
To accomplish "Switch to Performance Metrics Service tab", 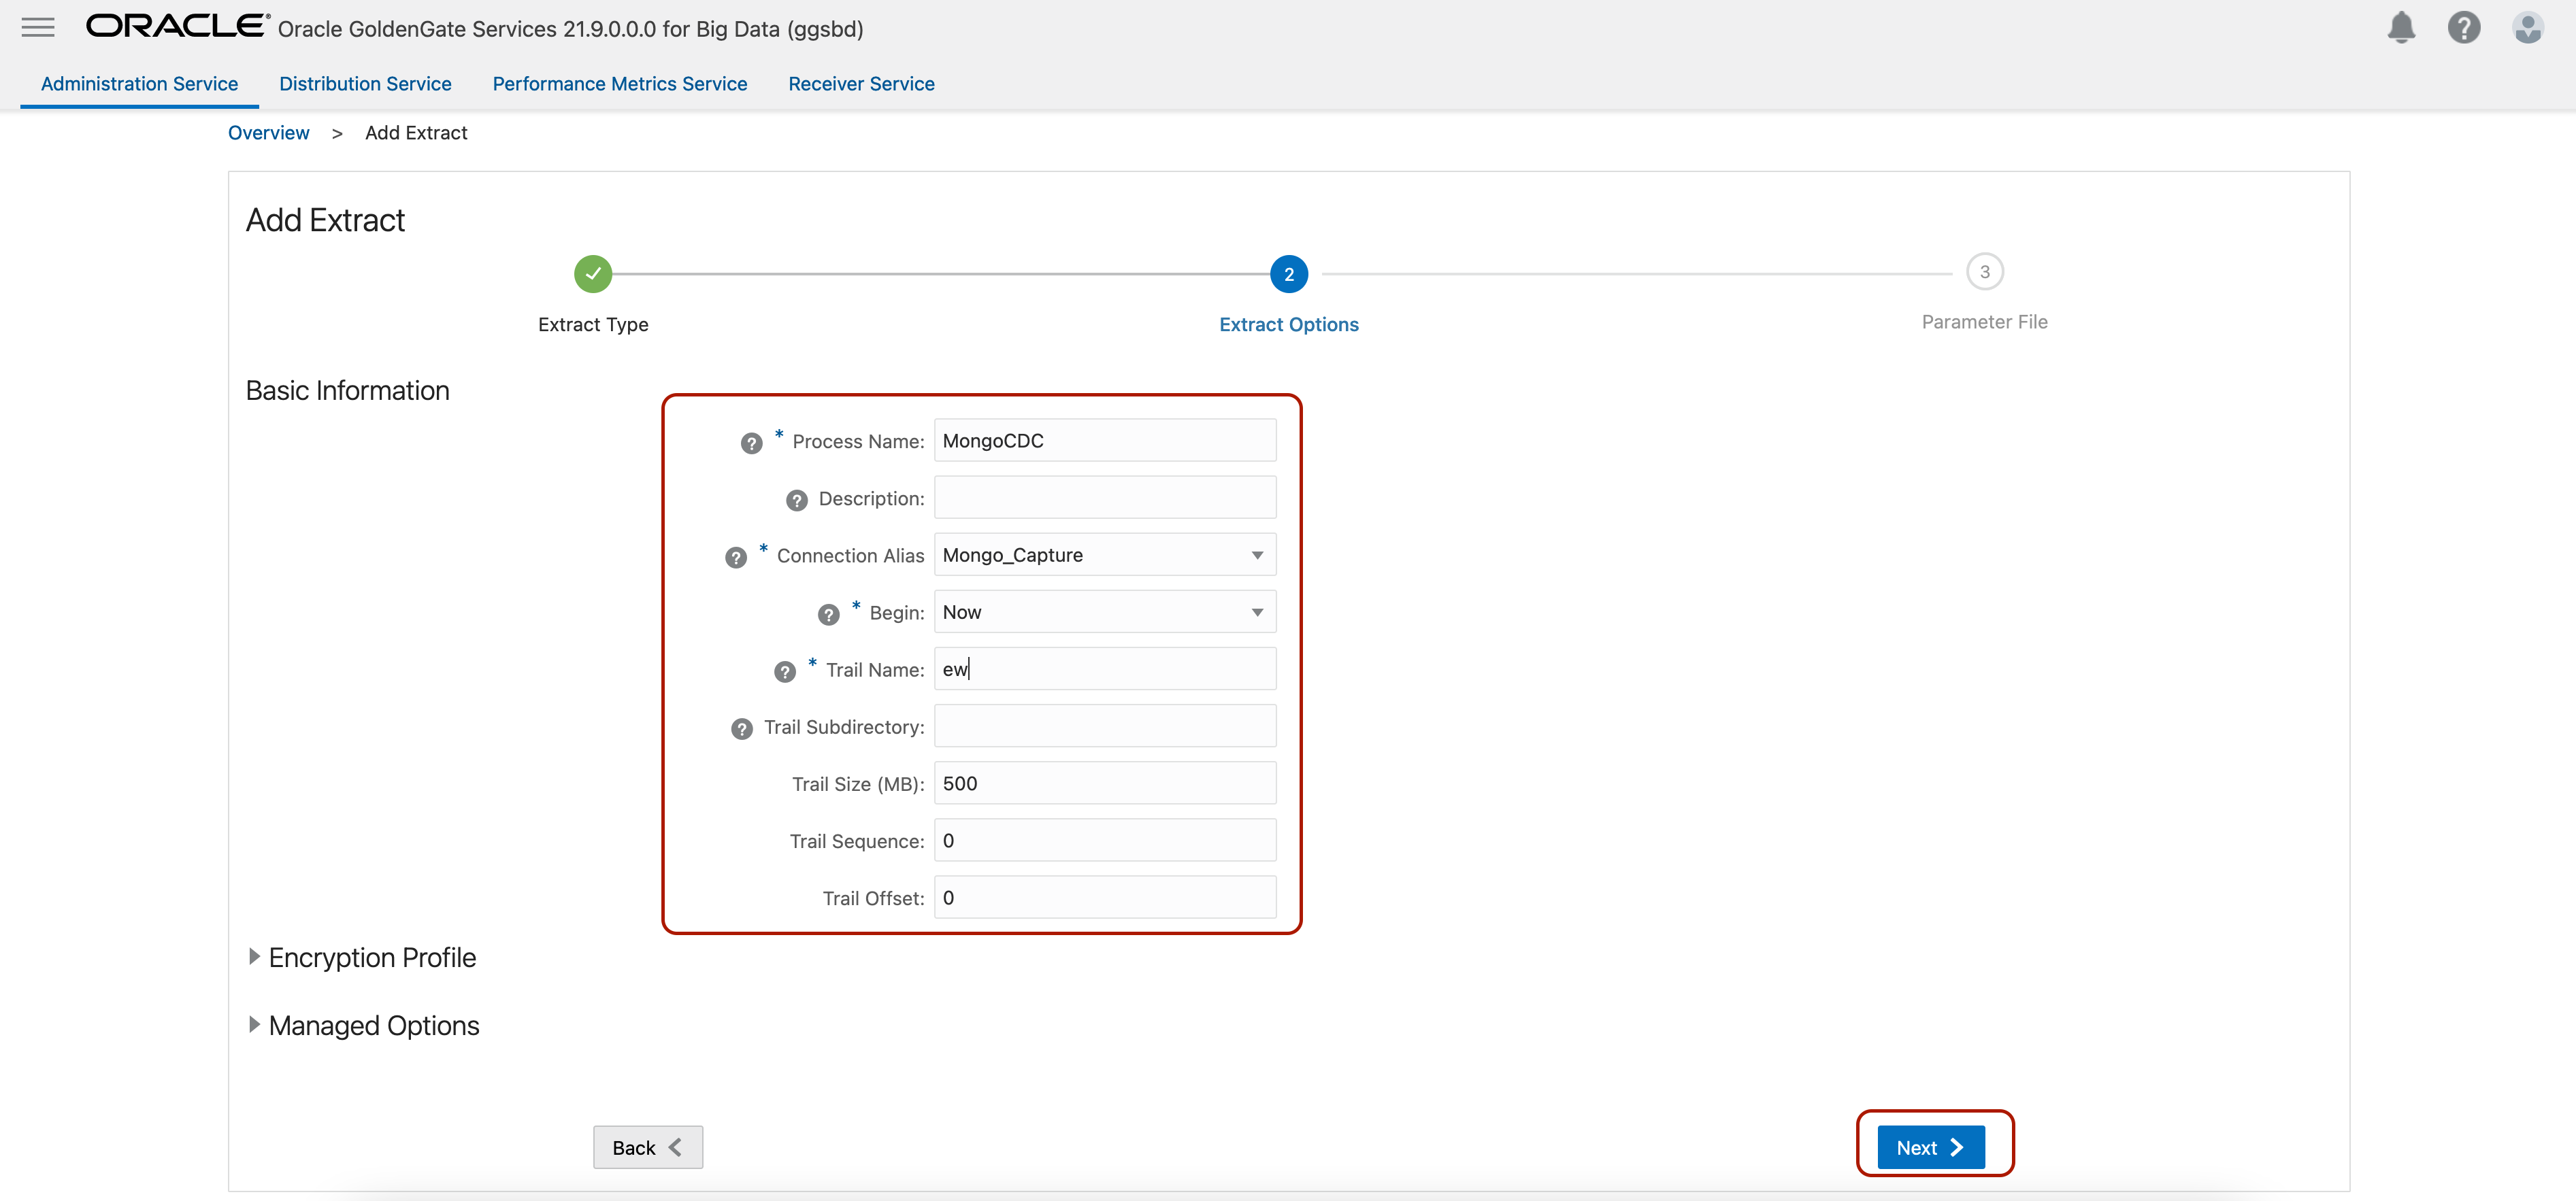I will (619, 84).
